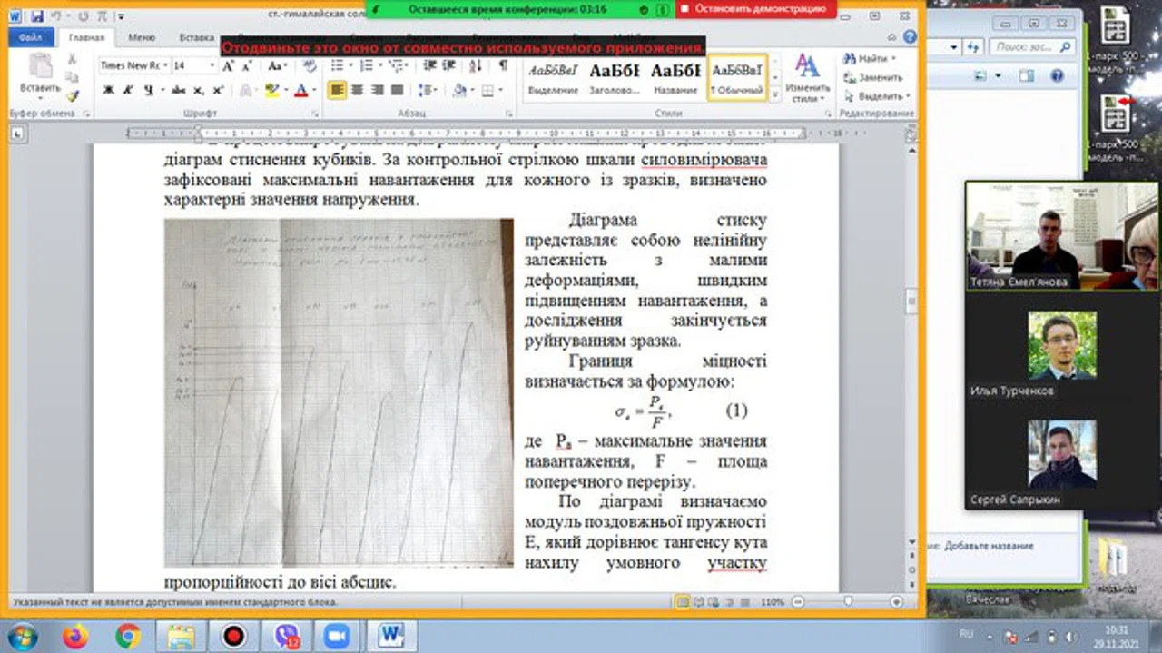This screenshot has height=653, width=1162.
Task: Switch to the Главная ribbon tab
Action: (87, 38)
